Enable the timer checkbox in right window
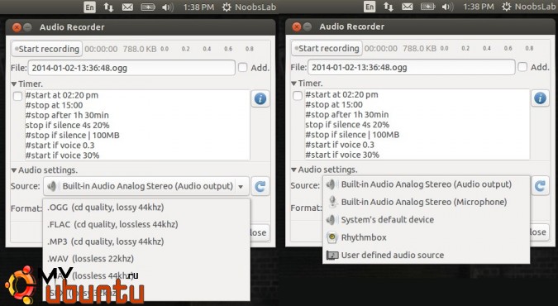The height and width of the screenshot is (306, 558). coord(297,95)
